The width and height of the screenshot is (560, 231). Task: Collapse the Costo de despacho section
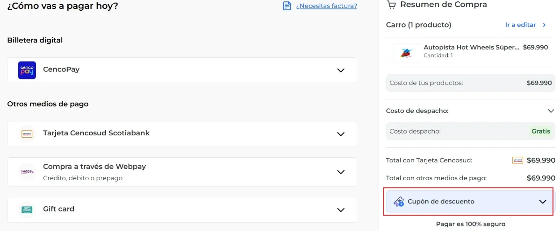click(x=551, y=111)
